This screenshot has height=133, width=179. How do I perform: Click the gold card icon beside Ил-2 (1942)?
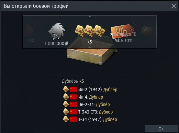coord(66,89)
